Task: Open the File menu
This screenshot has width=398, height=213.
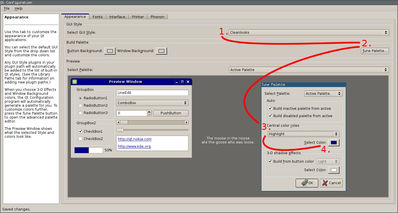Action: [7, 8]
